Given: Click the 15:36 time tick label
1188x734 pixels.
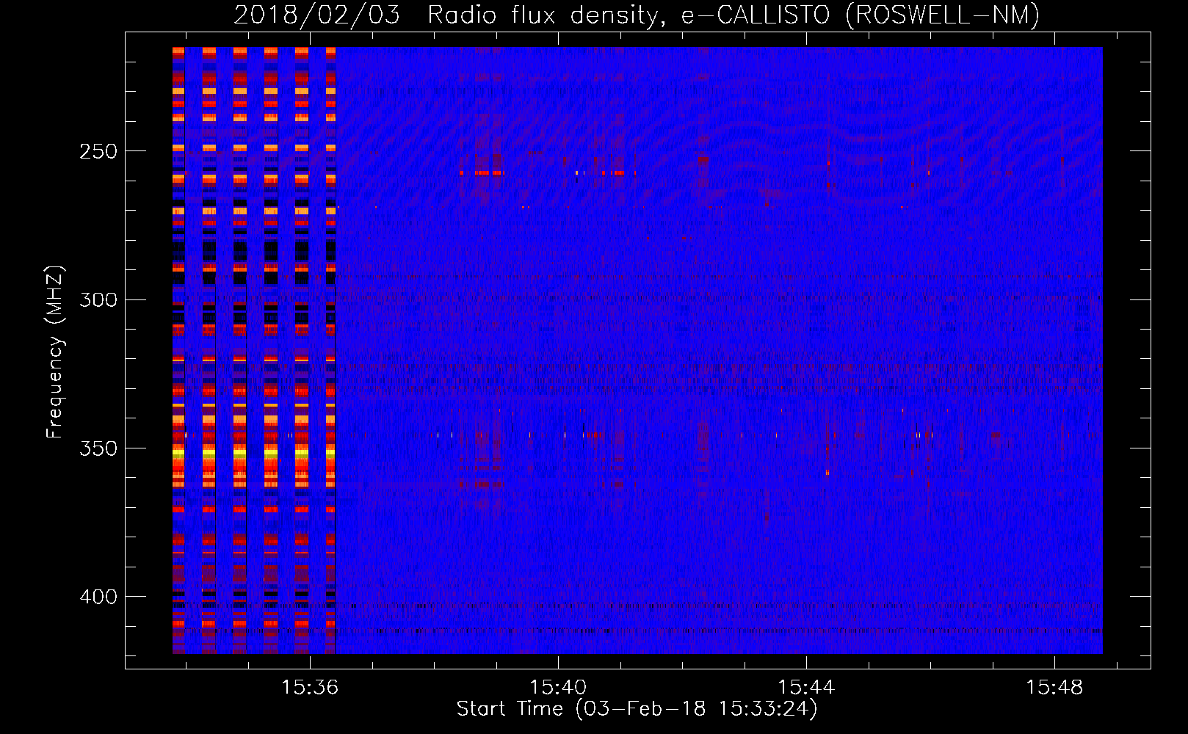Looking at the screenshot, I should [310, 688].
